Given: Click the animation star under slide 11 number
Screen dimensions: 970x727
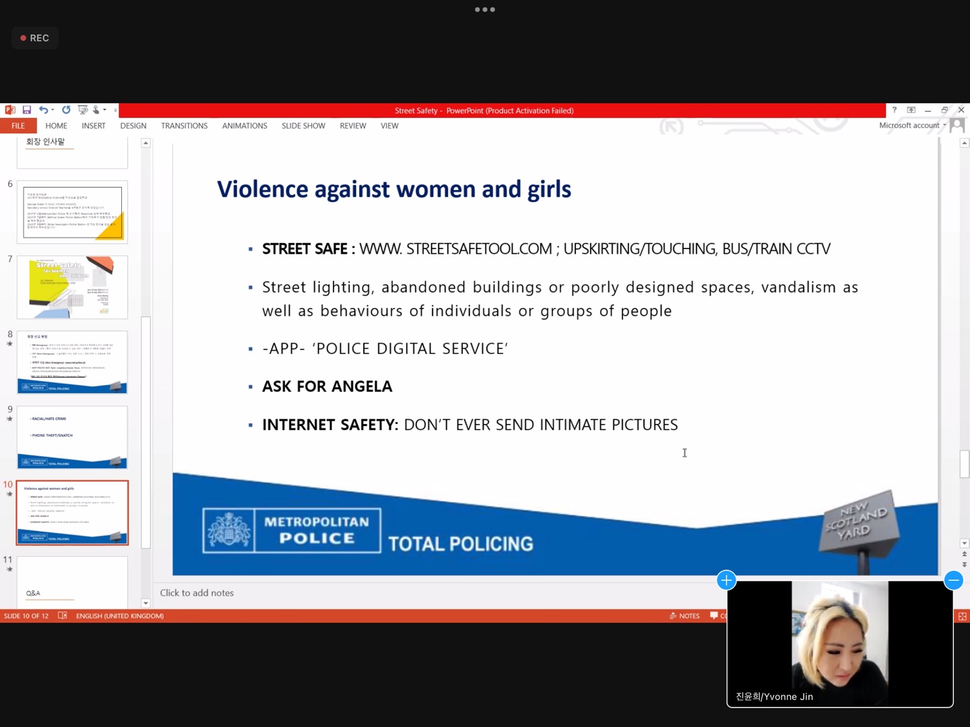Looking at the screenshot, I should 9,569.
